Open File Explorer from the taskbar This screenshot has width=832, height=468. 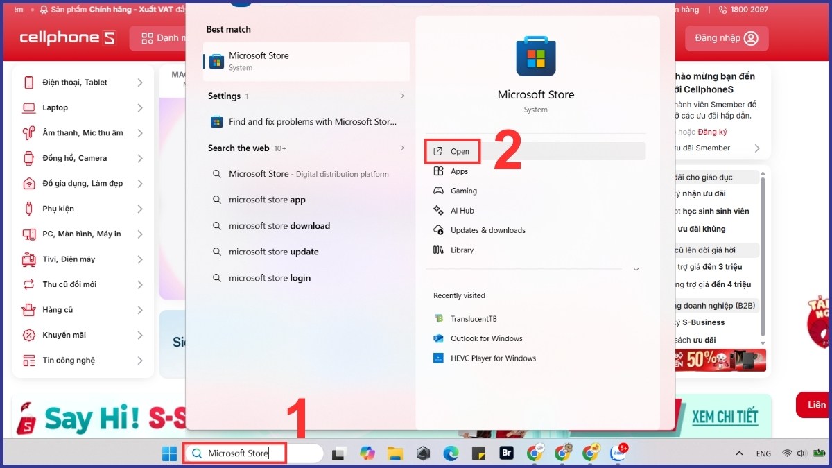click(395, 453)
